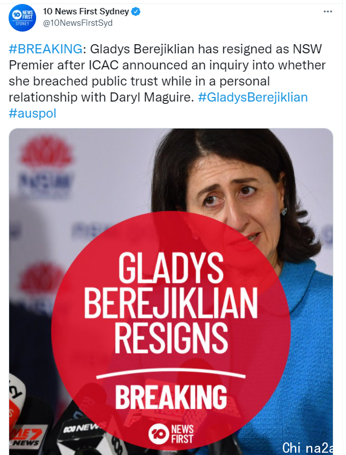Viewport: 346px width, 455px height.
Task: Open the #auspol hashtag
Action: [x=33, y=113]
